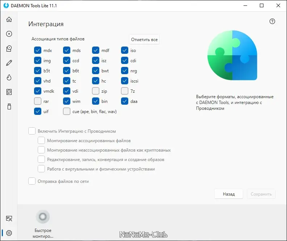This screenshot has width=287, height=241.
Task: Uncheck the ccd file association
Action: 67,60
